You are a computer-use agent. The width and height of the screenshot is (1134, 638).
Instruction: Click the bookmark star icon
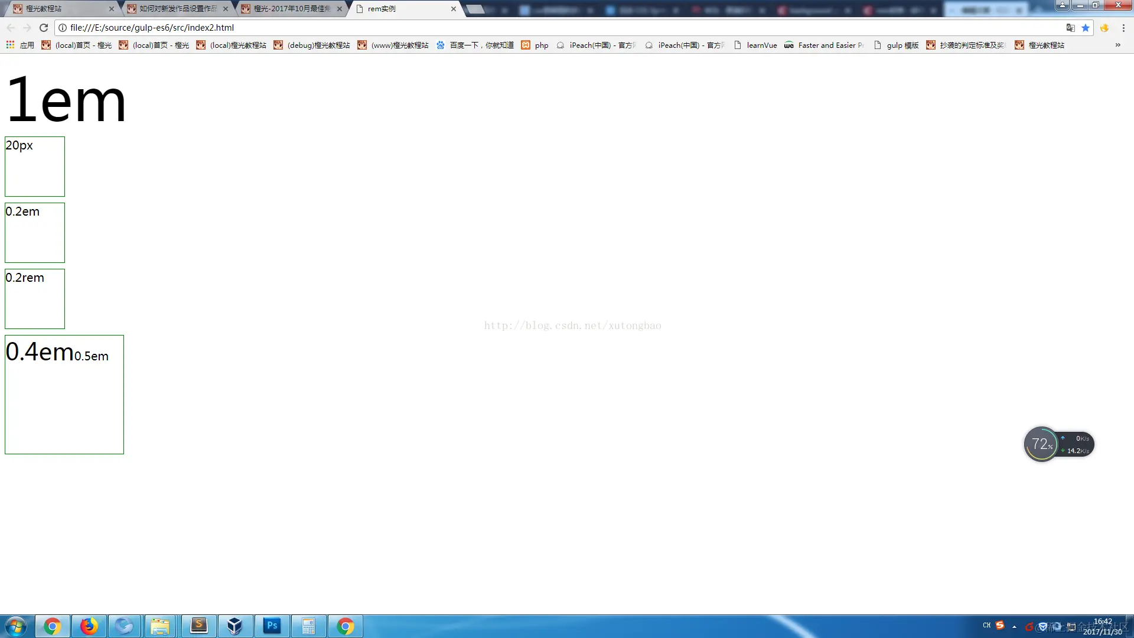click(1086, 28)
